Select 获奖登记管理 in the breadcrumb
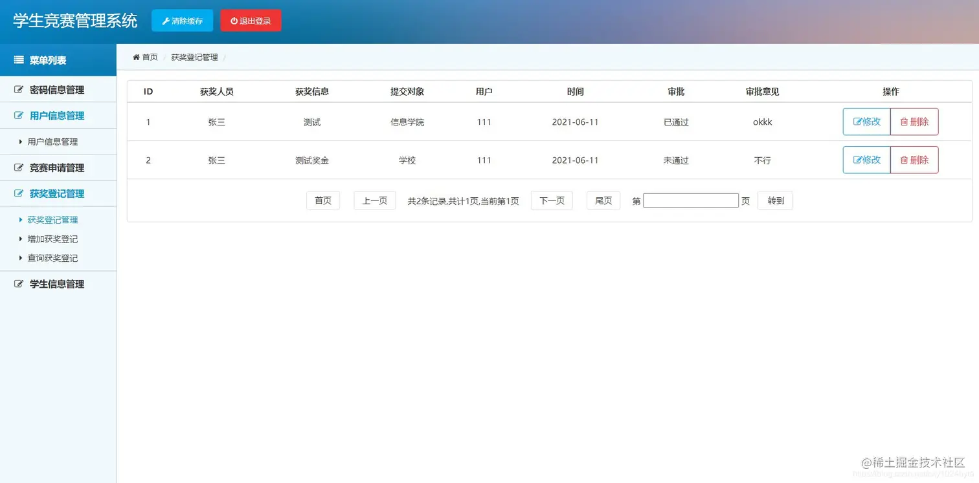Screen dimensions: 979x483 [194, 57]
